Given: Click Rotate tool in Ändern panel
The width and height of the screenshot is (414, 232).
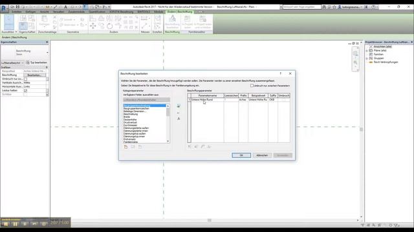Looking at the screenshot, I should click(x=110, y=26).
